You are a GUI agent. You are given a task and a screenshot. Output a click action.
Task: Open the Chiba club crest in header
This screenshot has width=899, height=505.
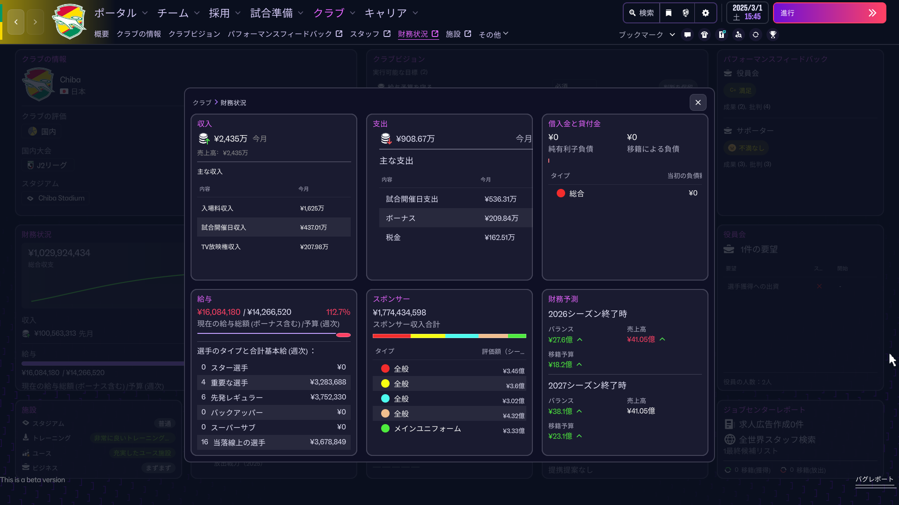tap(69, 22)
